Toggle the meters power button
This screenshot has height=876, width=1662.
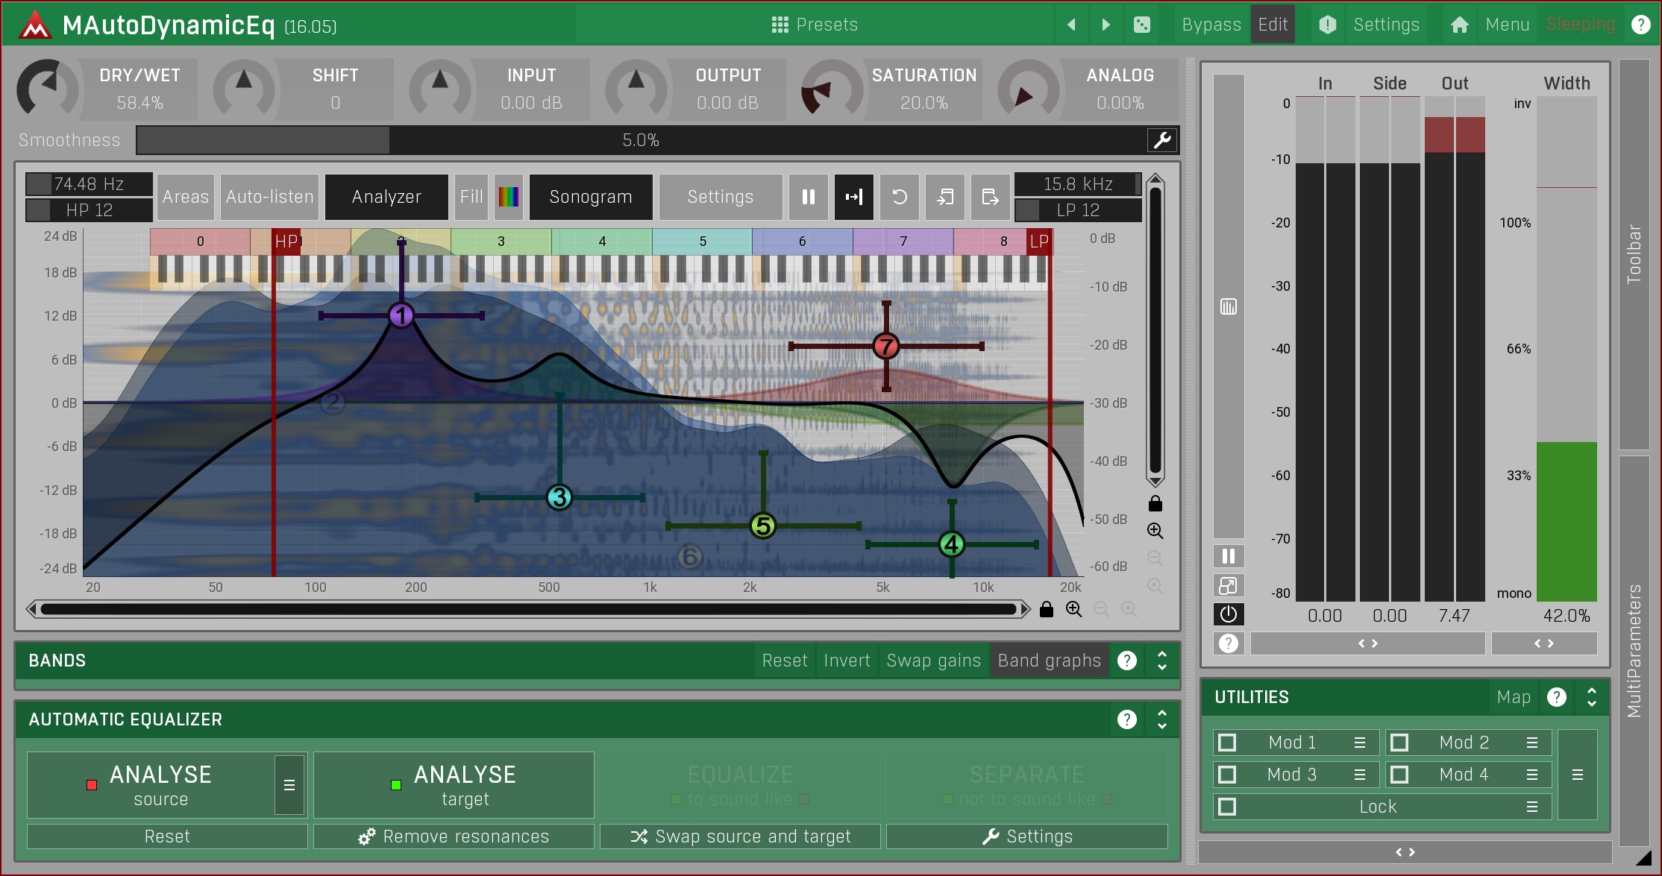pyautogui.click(x=1229, y=614)
